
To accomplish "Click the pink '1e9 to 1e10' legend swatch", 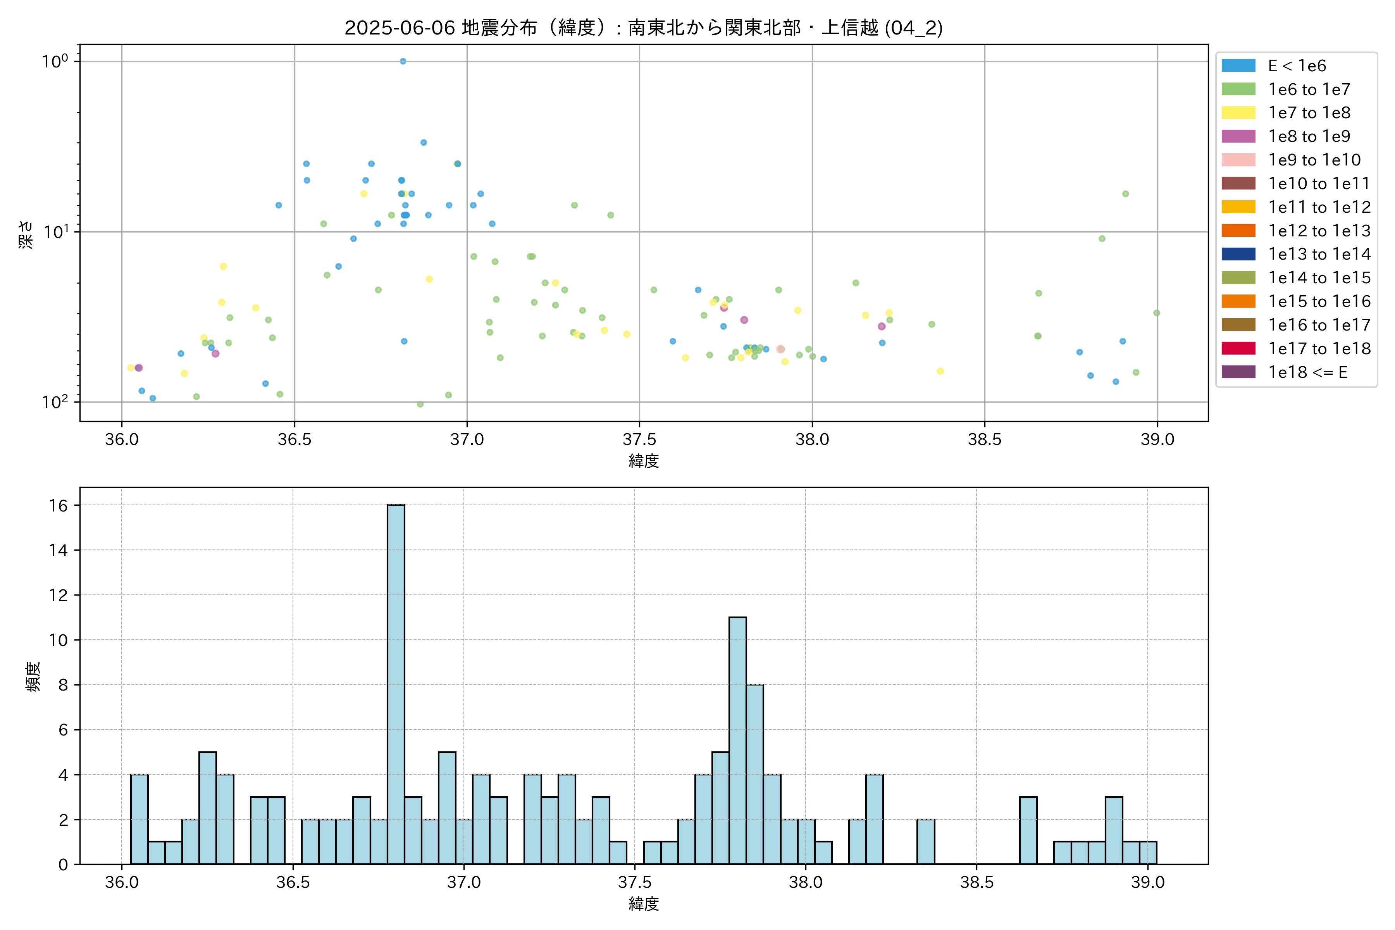I will click(1238, 160).
